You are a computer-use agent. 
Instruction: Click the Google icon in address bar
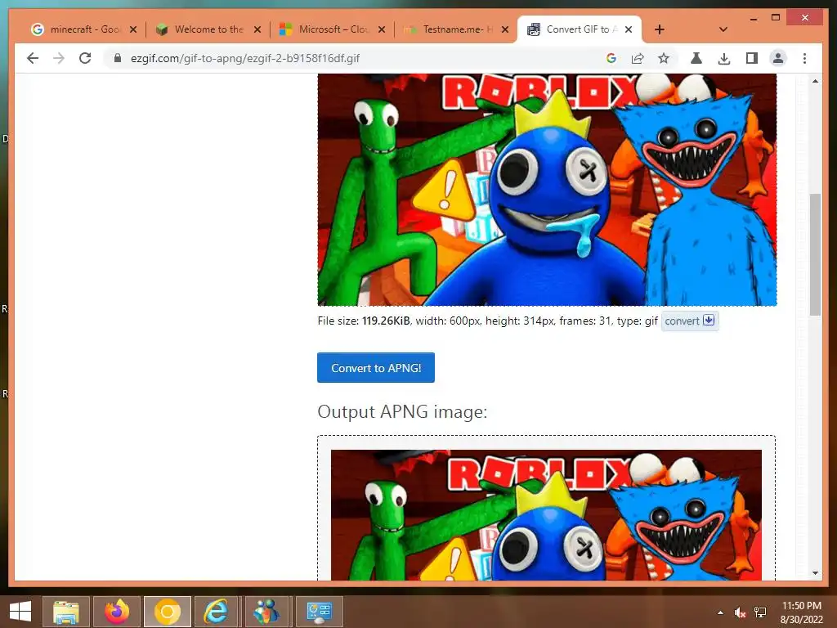[611, 58]
